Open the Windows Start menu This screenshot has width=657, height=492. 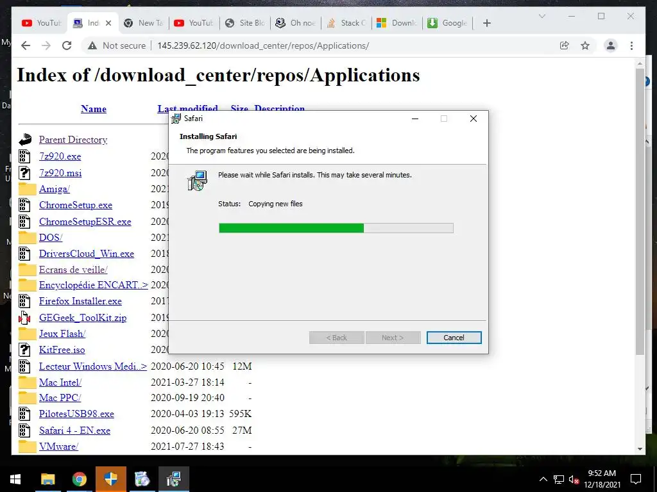point(15,479)
